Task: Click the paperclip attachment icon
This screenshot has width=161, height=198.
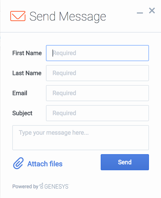Action: click(18, 163)
